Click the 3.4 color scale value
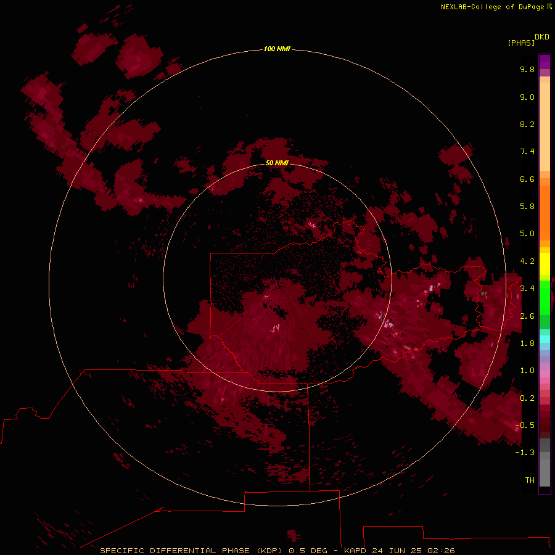This screenshot has height=555, width=555. coord(527,289)
